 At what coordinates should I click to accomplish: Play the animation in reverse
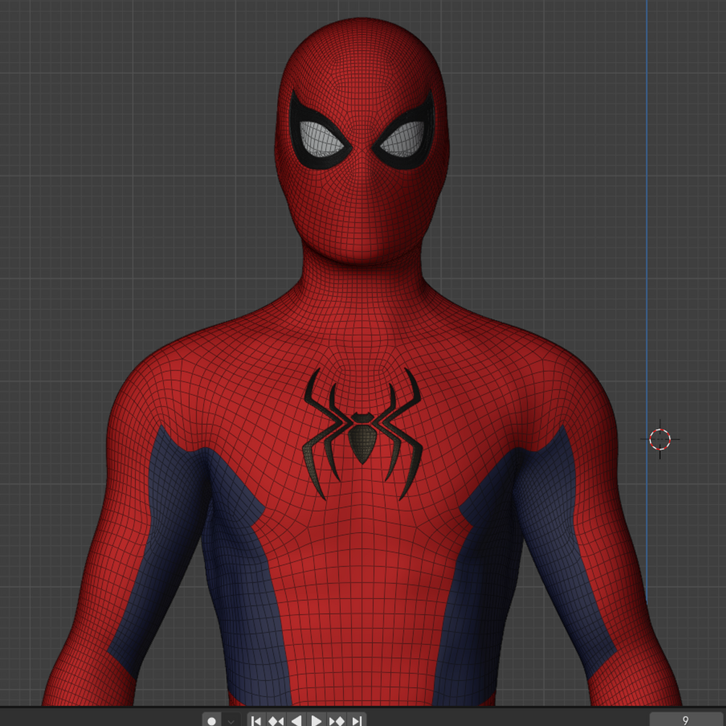click(296, 720)
